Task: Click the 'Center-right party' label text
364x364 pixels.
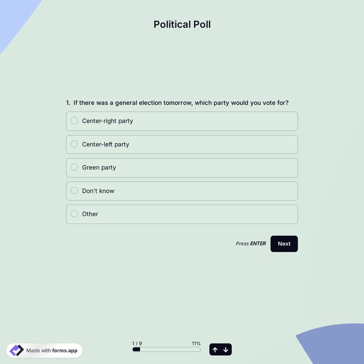Action: click(x=107, y=121)
